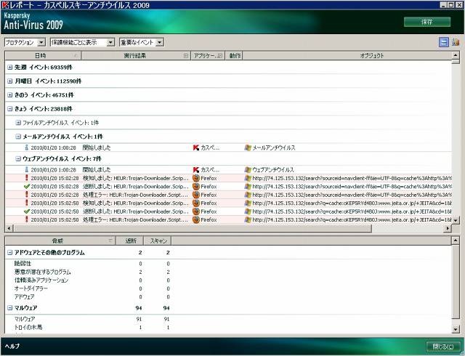This screenshot has width=465, height=356.
Task: Click the info icon of the メールアンチウイルス 1:00:28 event
Action: (27, 147)
